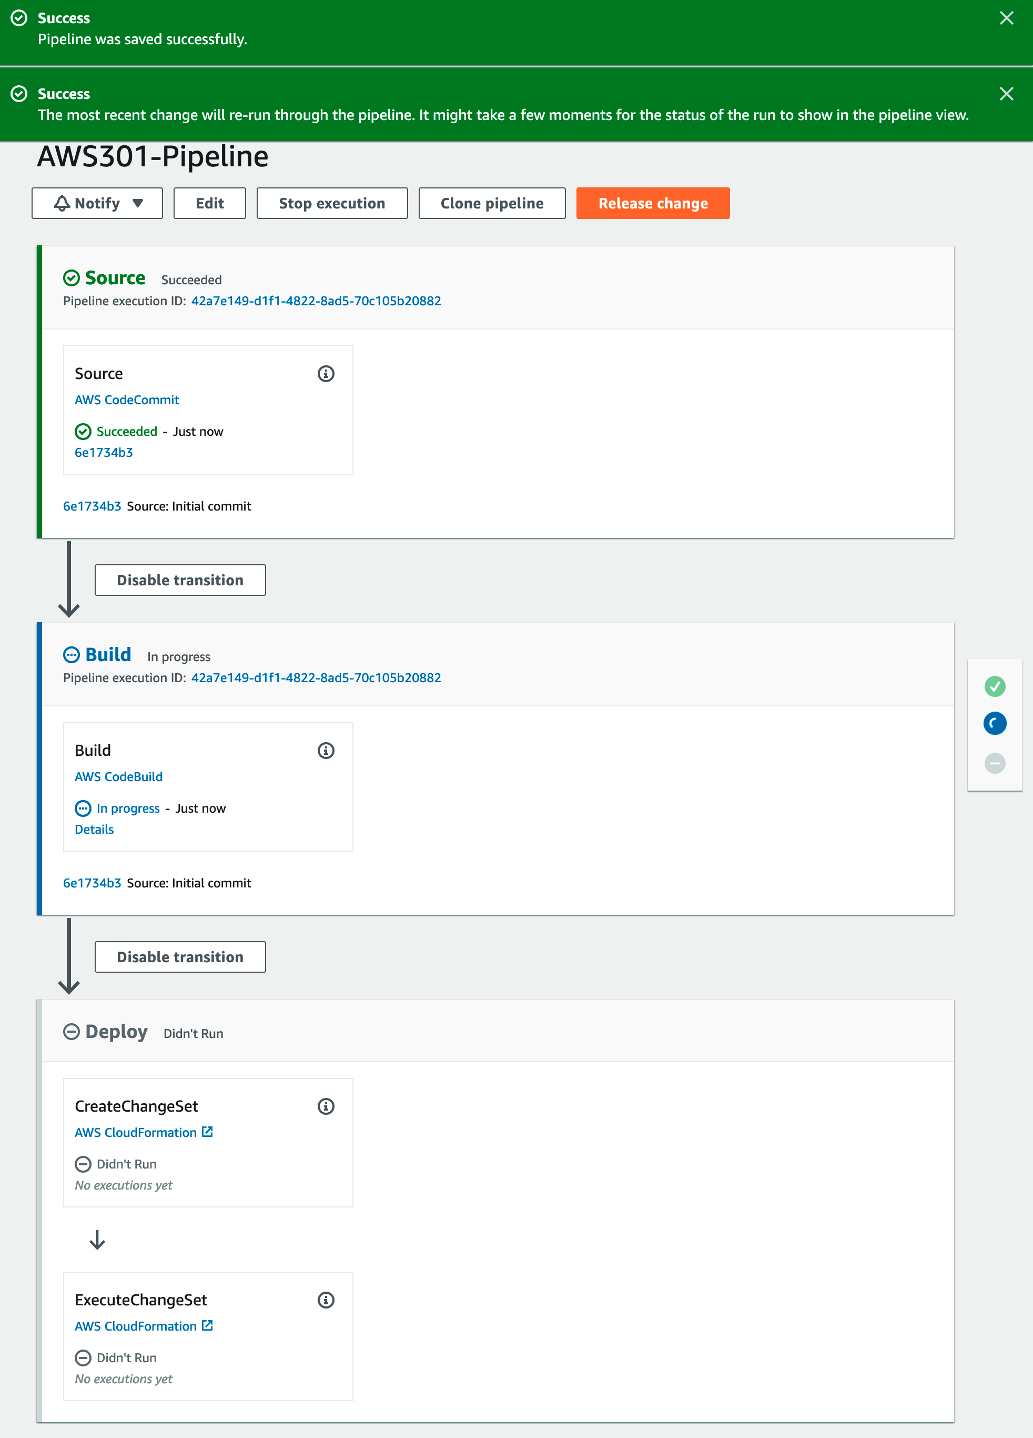Jump to Build stage via blue progress indicator
This screenshot has height=1438, width=1033.
(x=995, y=723)
